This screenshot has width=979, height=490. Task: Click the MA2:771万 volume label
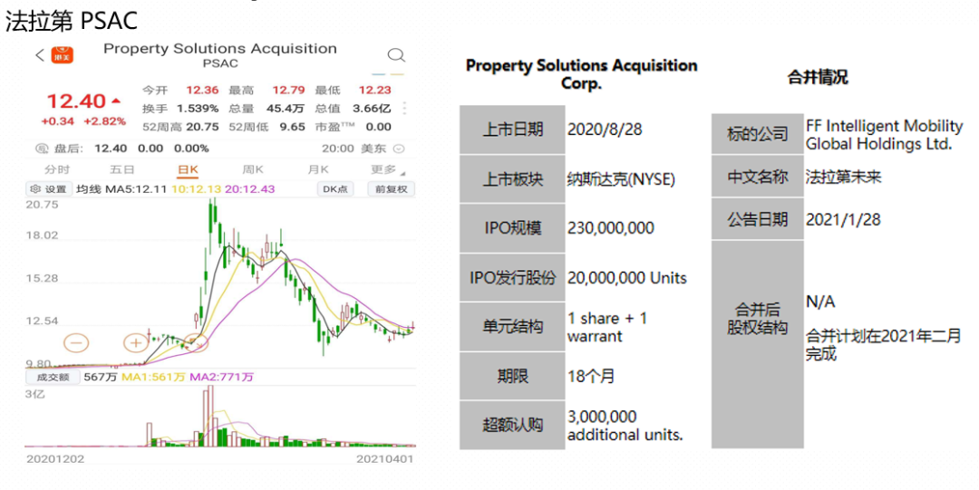point(222,377)
